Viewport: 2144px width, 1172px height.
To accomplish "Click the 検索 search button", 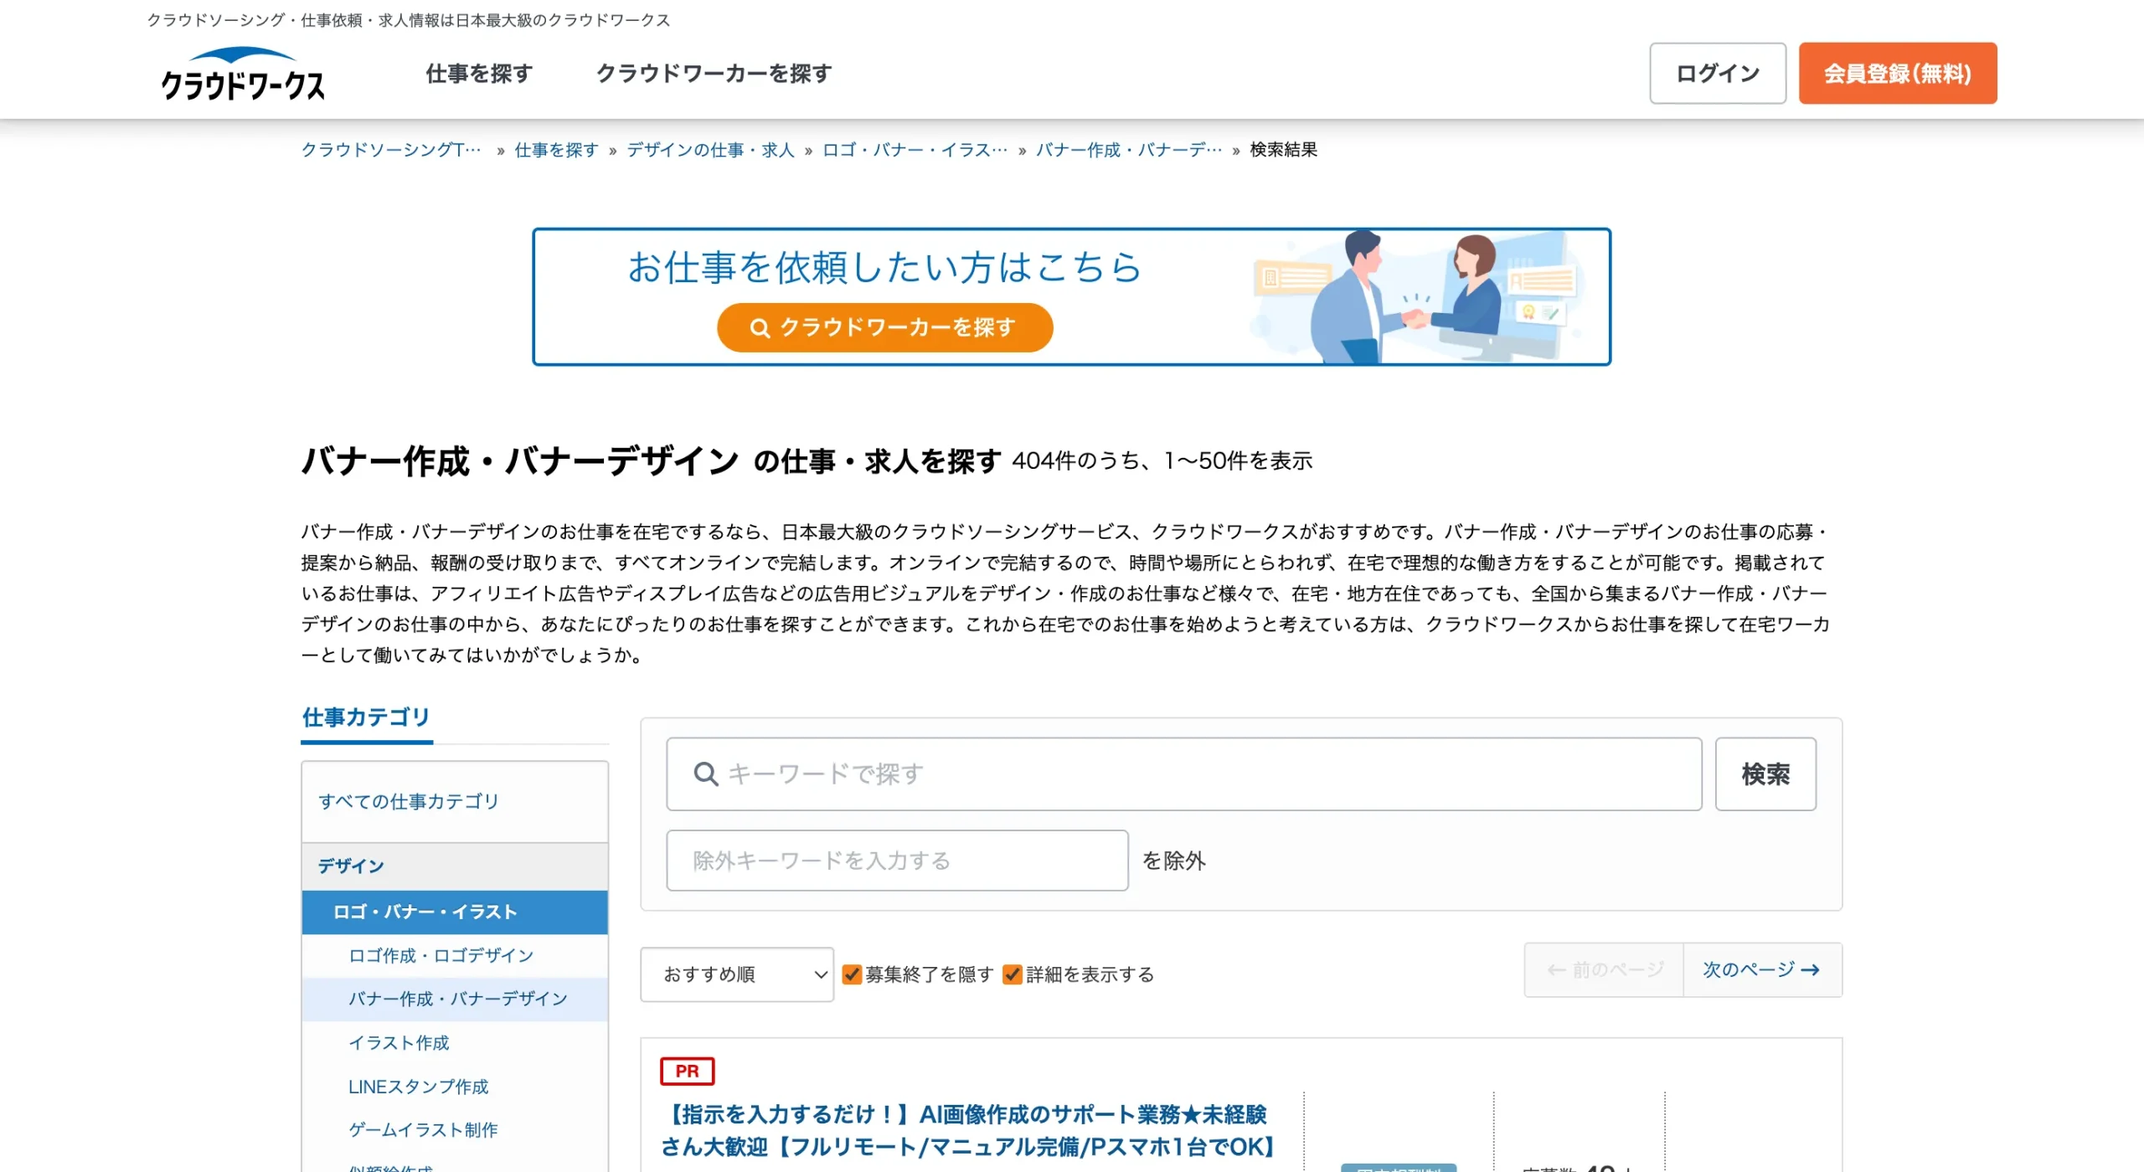I will point(1765,774).
